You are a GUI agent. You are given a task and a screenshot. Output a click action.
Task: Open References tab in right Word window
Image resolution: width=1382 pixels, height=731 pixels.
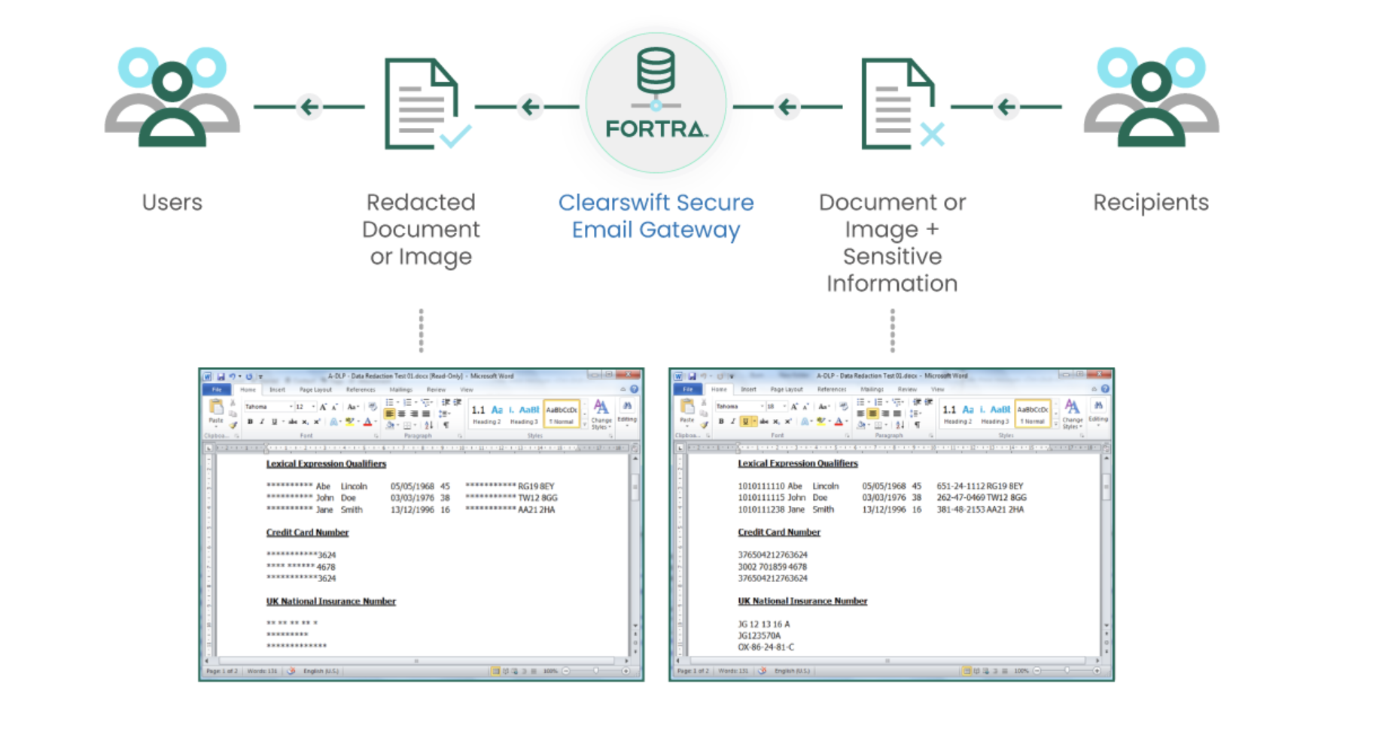click(832, 389)
